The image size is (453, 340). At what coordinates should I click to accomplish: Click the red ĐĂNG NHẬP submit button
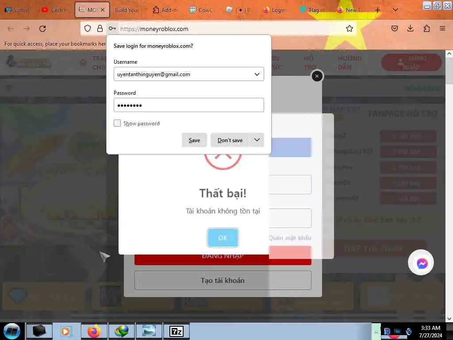(223, 256)
